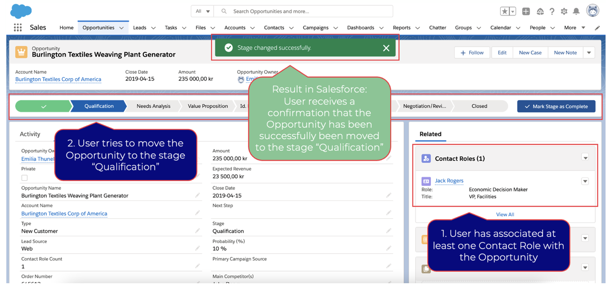Open the Campaigns tab

tap(316, 28)
